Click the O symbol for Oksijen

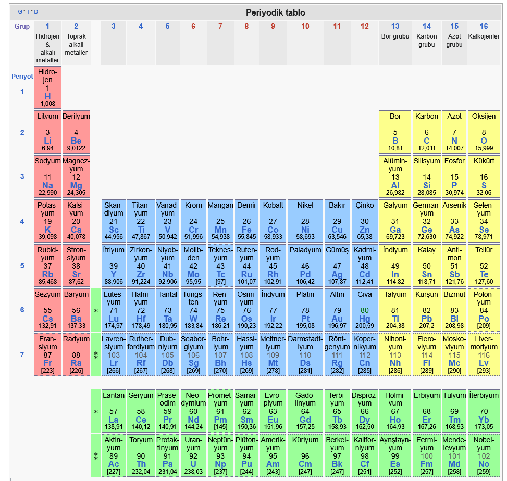pyautogui.click(x=484, y=141)
